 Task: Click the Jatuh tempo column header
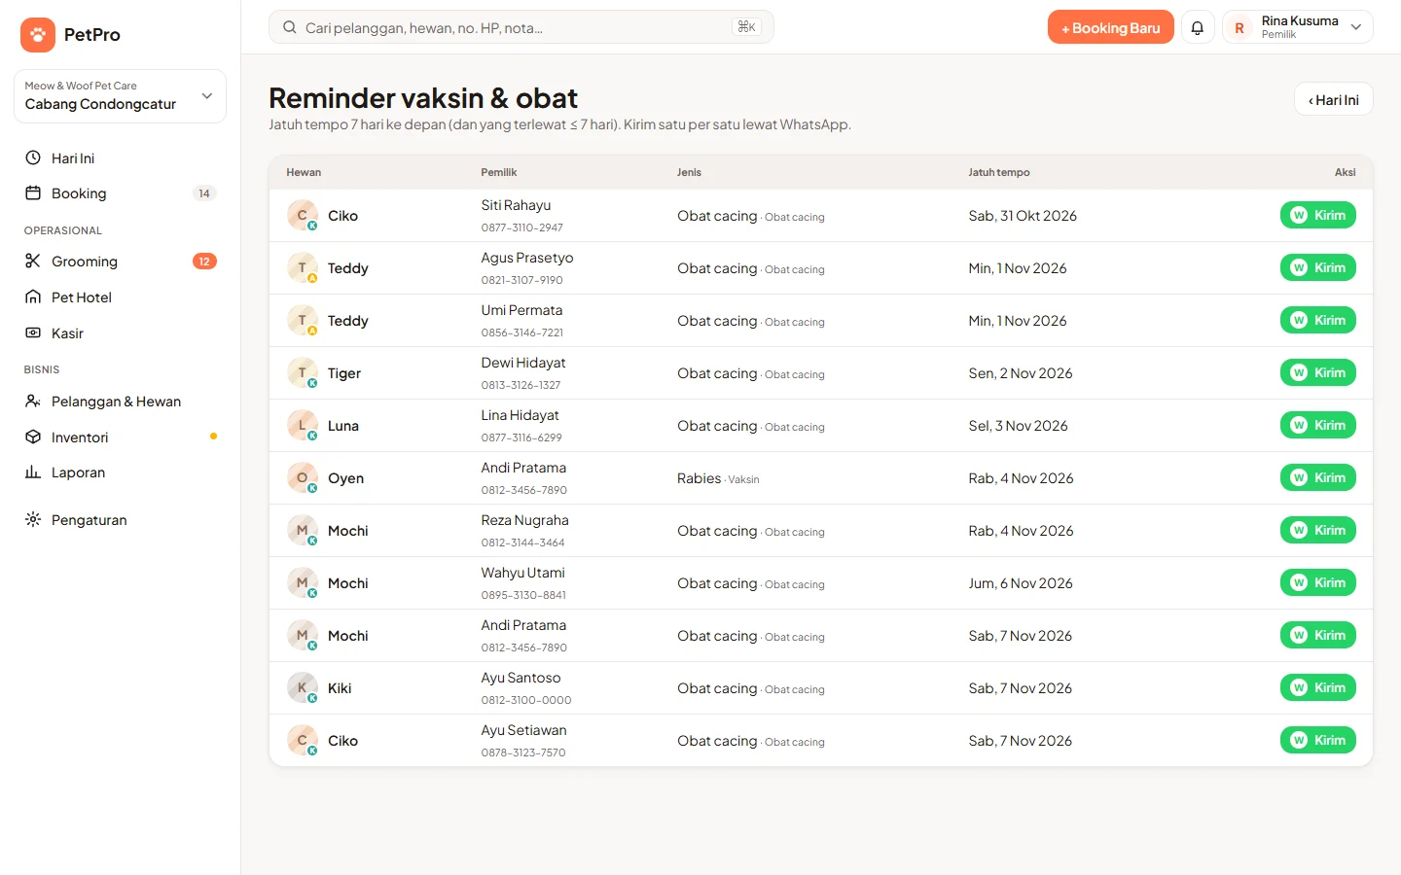click(998, 172)
